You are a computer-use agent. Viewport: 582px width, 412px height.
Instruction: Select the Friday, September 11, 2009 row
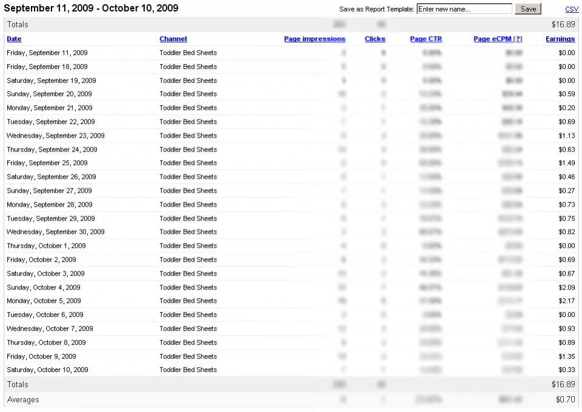[x=47, y=53]
